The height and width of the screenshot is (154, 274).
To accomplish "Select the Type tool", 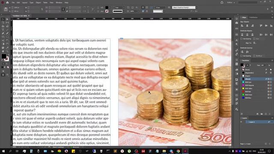I will click(3, 30).
